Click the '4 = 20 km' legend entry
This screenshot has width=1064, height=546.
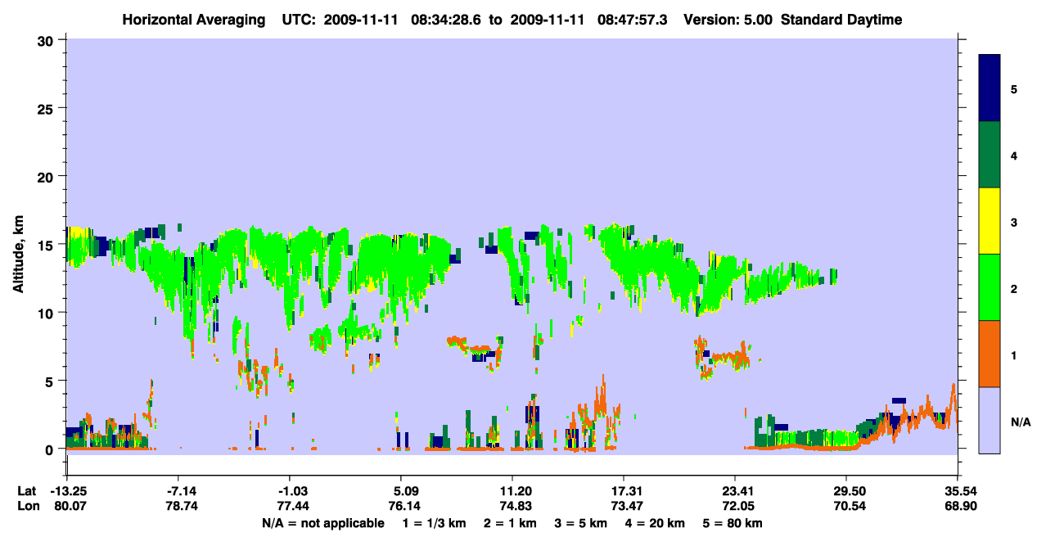pos(656,523)
